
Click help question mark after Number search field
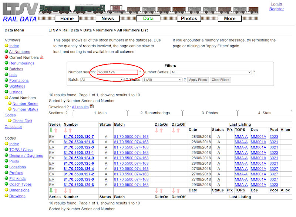(x=140, y=72)
